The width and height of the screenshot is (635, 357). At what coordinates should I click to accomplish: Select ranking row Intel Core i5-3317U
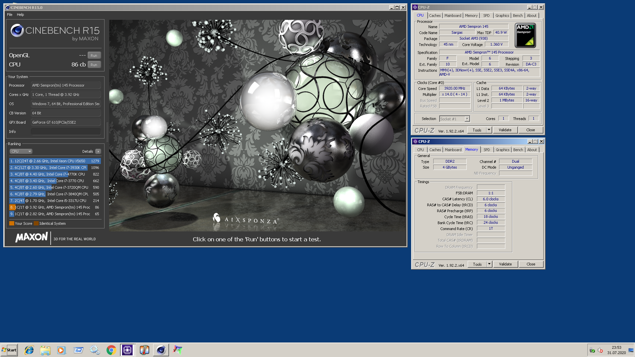pyautogui.click(x=55, y=201)
